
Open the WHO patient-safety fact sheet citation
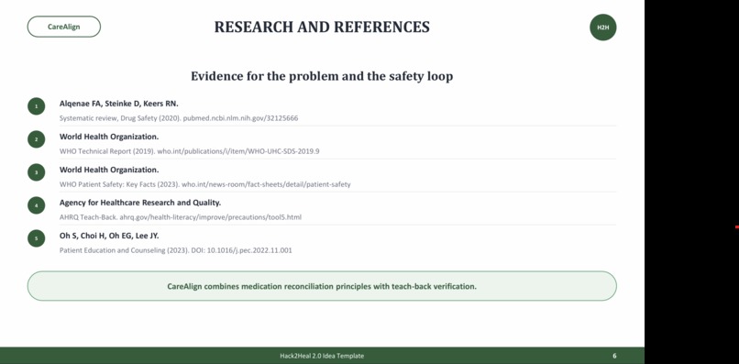pyautogui.click(x=205, y=184)
